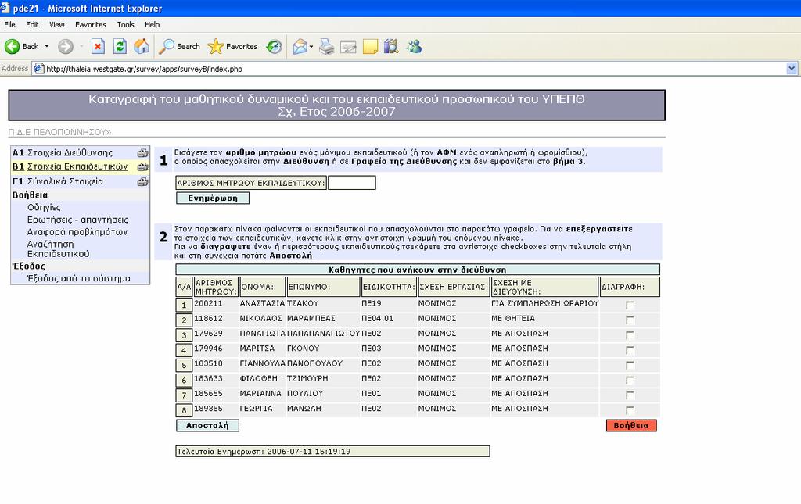Screen dimensions: 801x504
Task: Open Γ1 Σύνολικά Στοιχεία link
Action: point(58,181)
